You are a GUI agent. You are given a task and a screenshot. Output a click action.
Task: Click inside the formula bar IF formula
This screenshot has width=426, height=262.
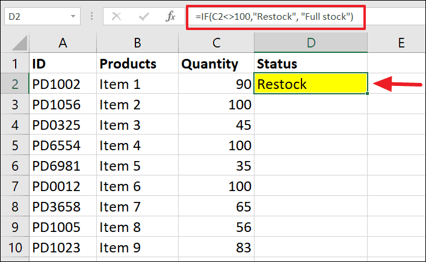tap(277, 17)
